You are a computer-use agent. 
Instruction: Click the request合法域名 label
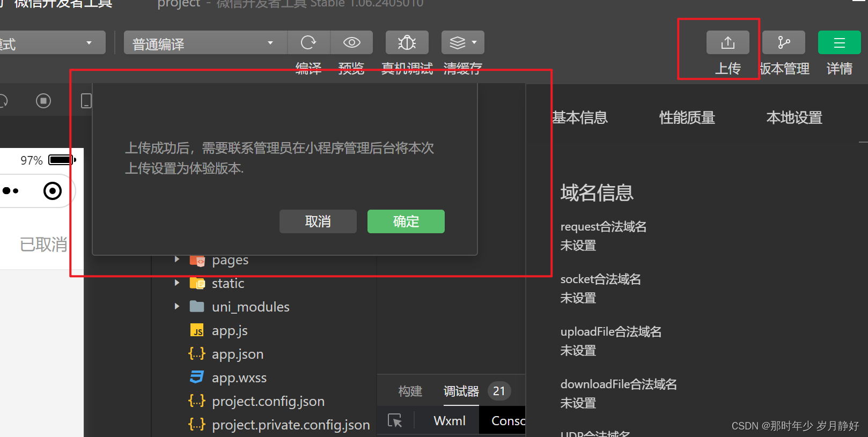tap(604, 227)
